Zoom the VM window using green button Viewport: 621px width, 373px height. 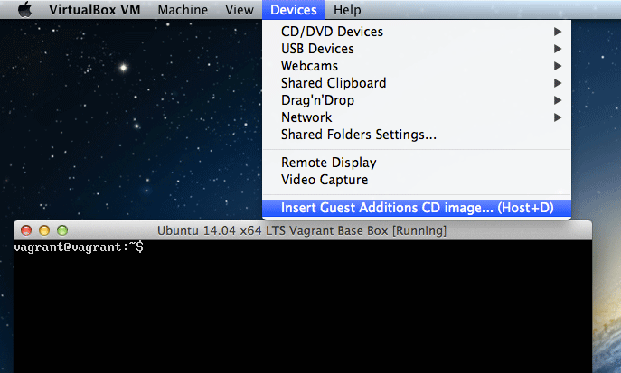pos(61,230)
